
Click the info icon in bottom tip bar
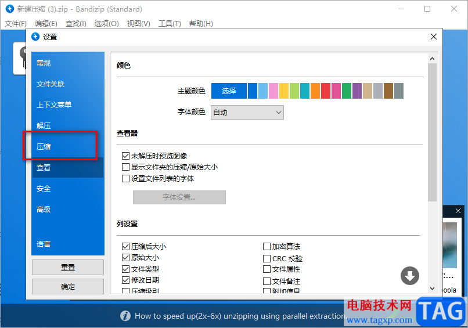(125, 316)
